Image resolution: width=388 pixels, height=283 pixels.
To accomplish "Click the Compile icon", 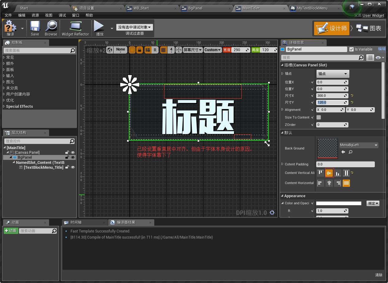I will pyautogui.click(x=10, y=28).
